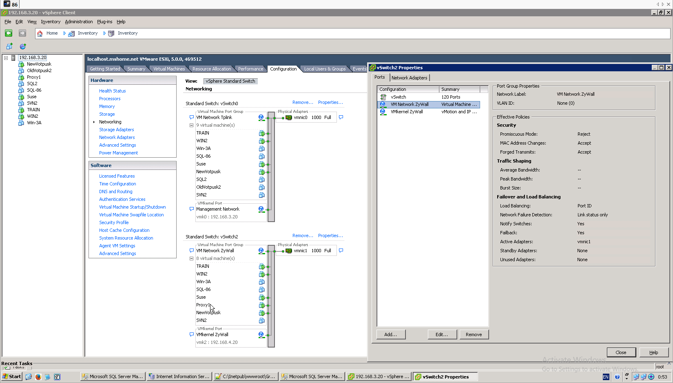Click the vmnic1 physical adapter icon
Screen dimensions: 673x383
tap(289, 251)
